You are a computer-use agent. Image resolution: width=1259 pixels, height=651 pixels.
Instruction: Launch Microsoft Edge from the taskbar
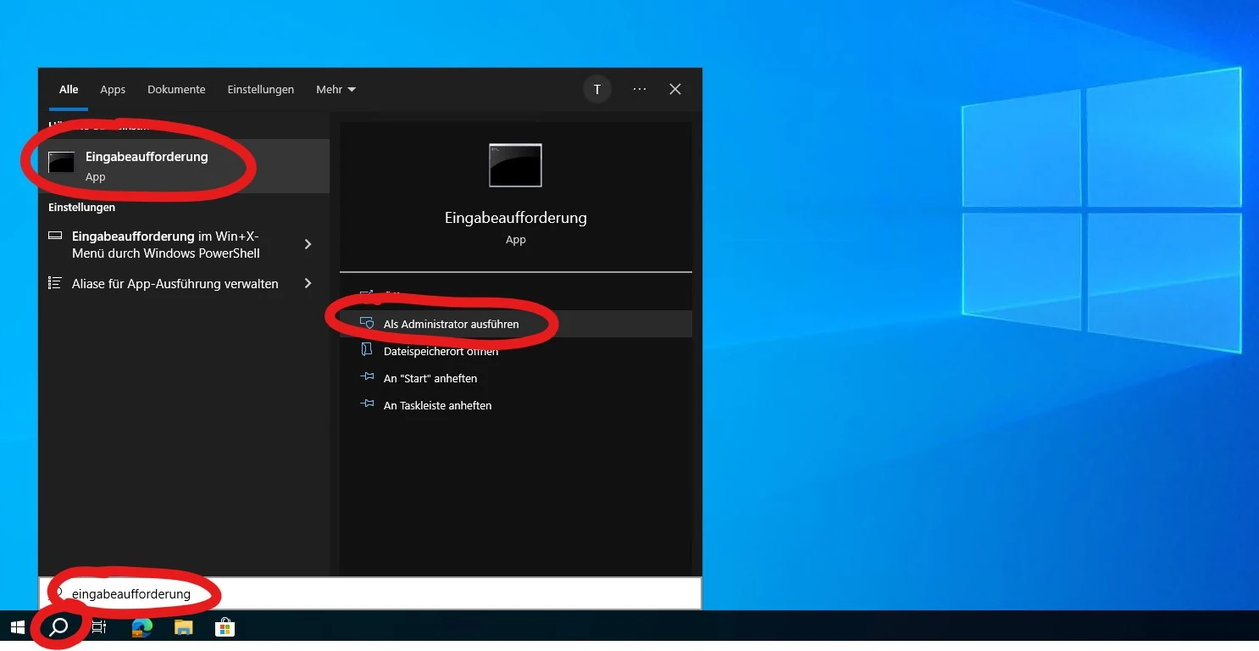141,627
